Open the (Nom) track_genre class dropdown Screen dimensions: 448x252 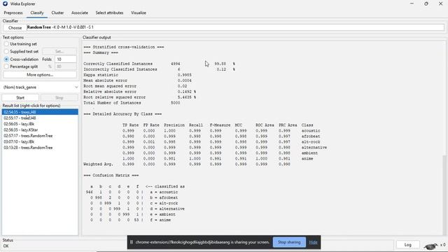click(40, 87)
